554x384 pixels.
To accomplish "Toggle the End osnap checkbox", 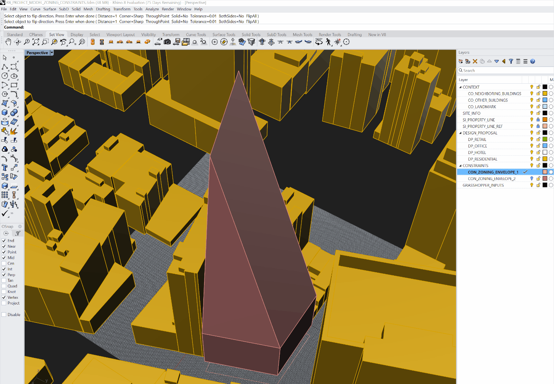I will point(4,241).
